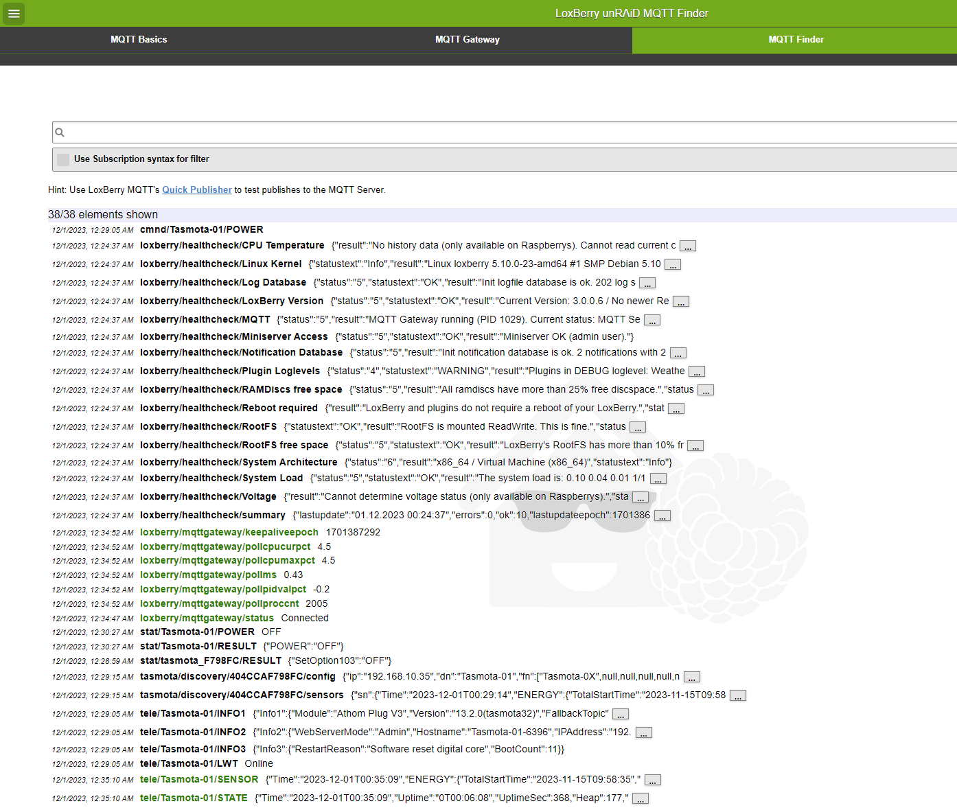Expand the healthcheck/MQTT payload

(x=652, y=321)
